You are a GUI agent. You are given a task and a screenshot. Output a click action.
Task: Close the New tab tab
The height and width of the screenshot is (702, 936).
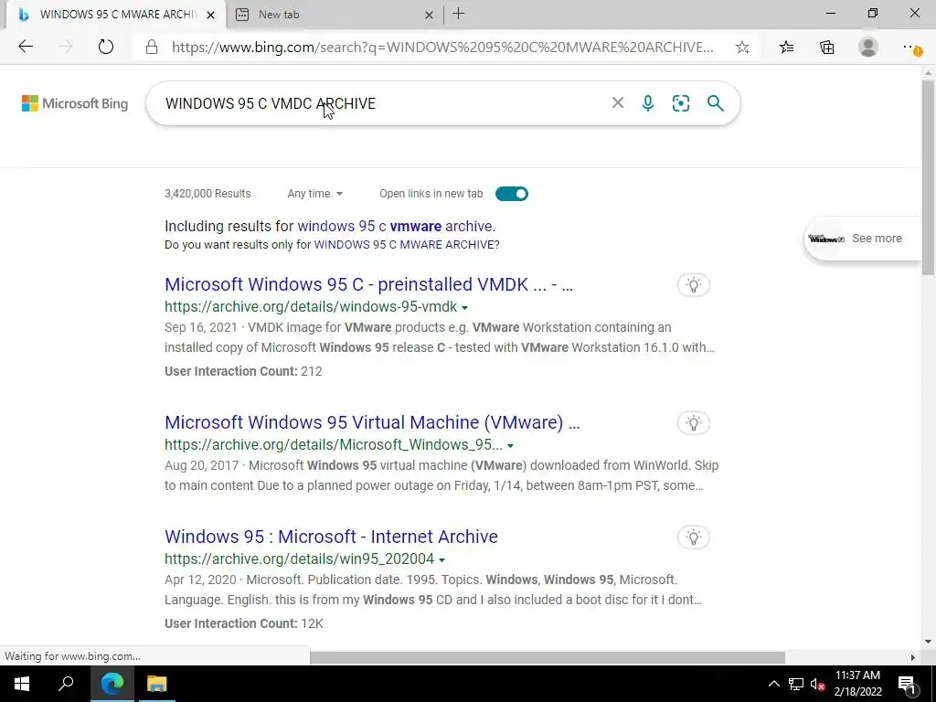(x=429, y=15)
